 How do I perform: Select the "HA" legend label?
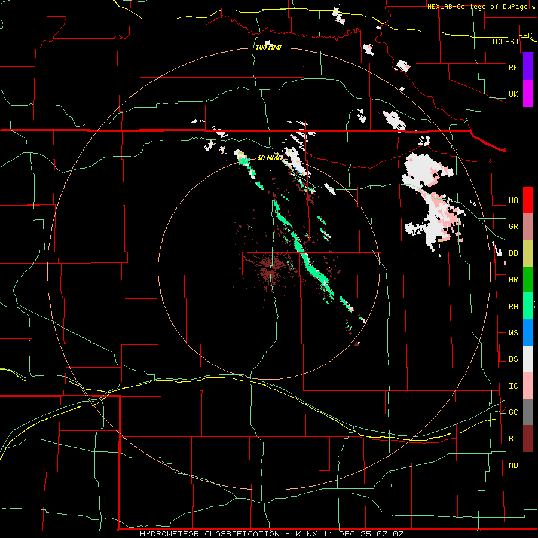pyautogui.click(x=513, y=200)
